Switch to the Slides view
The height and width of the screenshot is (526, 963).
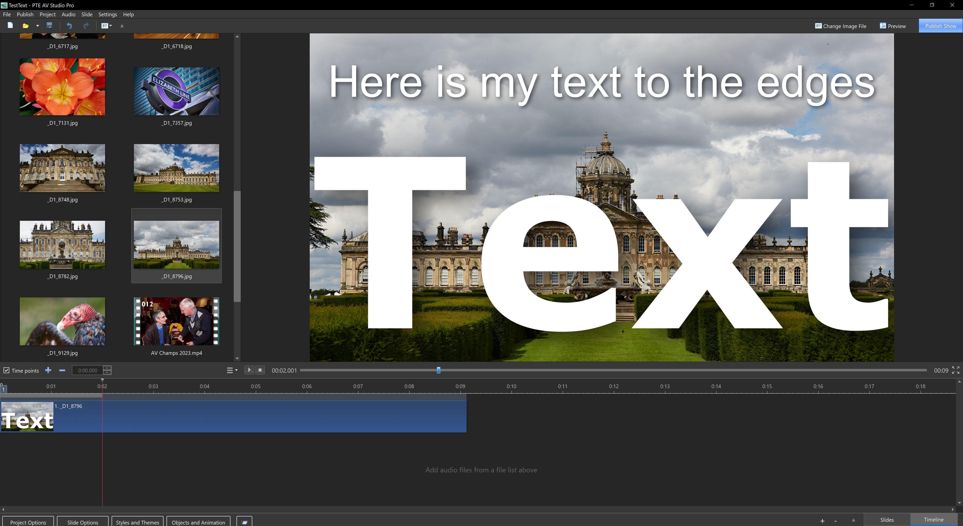pyautogui.click(x=886, y=520)
